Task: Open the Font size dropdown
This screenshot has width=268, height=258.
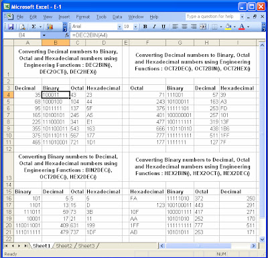Action: [x=135, y=27]
